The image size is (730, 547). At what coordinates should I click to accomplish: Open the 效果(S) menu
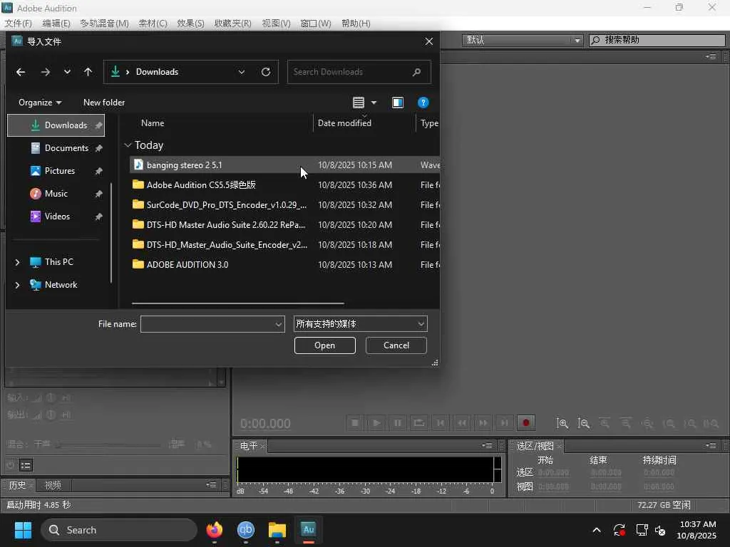click(190, 24)
